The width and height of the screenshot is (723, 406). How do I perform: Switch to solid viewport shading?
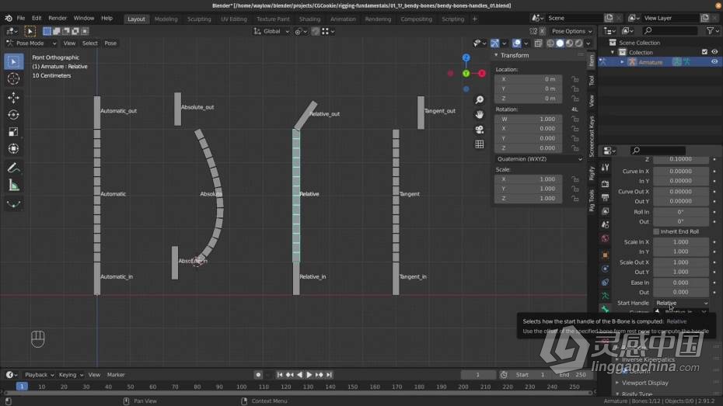560,43
